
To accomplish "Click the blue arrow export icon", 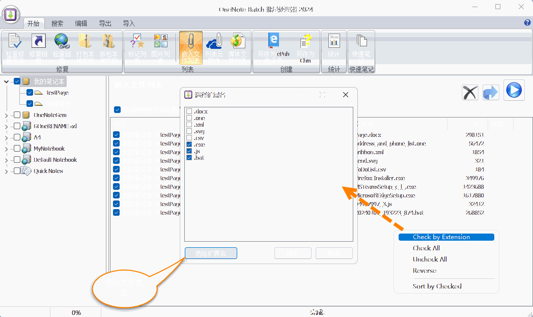I will click(x=491, y=92).
